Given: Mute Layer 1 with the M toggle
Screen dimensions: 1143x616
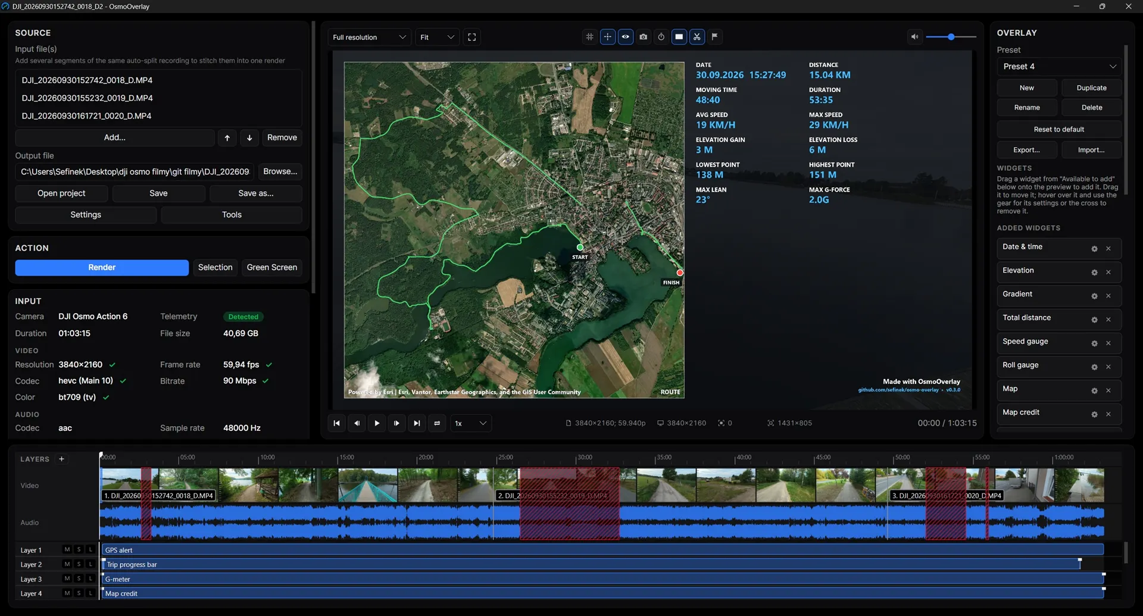Looking at the screenshot, I should 67,549.
